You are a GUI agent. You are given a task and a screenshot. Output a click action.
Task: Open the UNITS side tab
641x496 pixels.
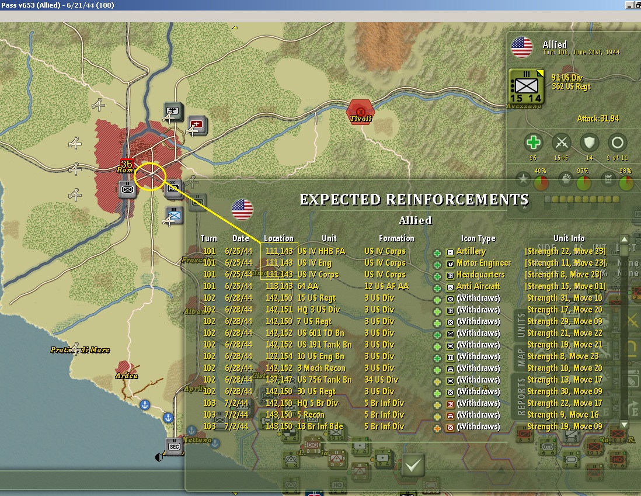click(521, 325)
